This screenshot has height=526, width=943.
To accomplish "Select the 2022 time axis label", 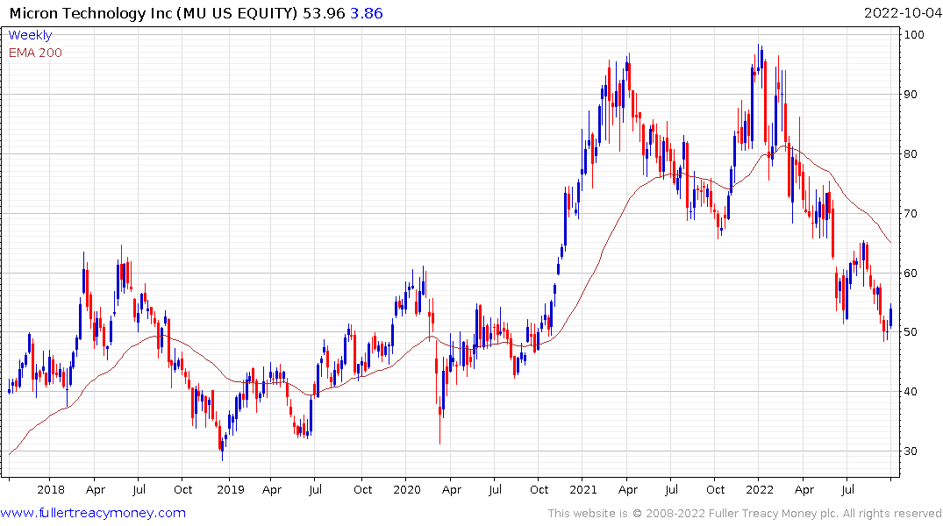I will (x=760, y=490).
